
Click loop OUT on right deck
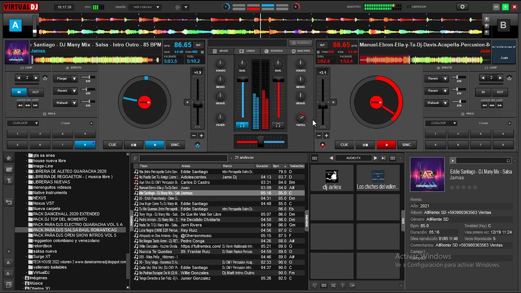pyautogui.click(x=500, y=92)
